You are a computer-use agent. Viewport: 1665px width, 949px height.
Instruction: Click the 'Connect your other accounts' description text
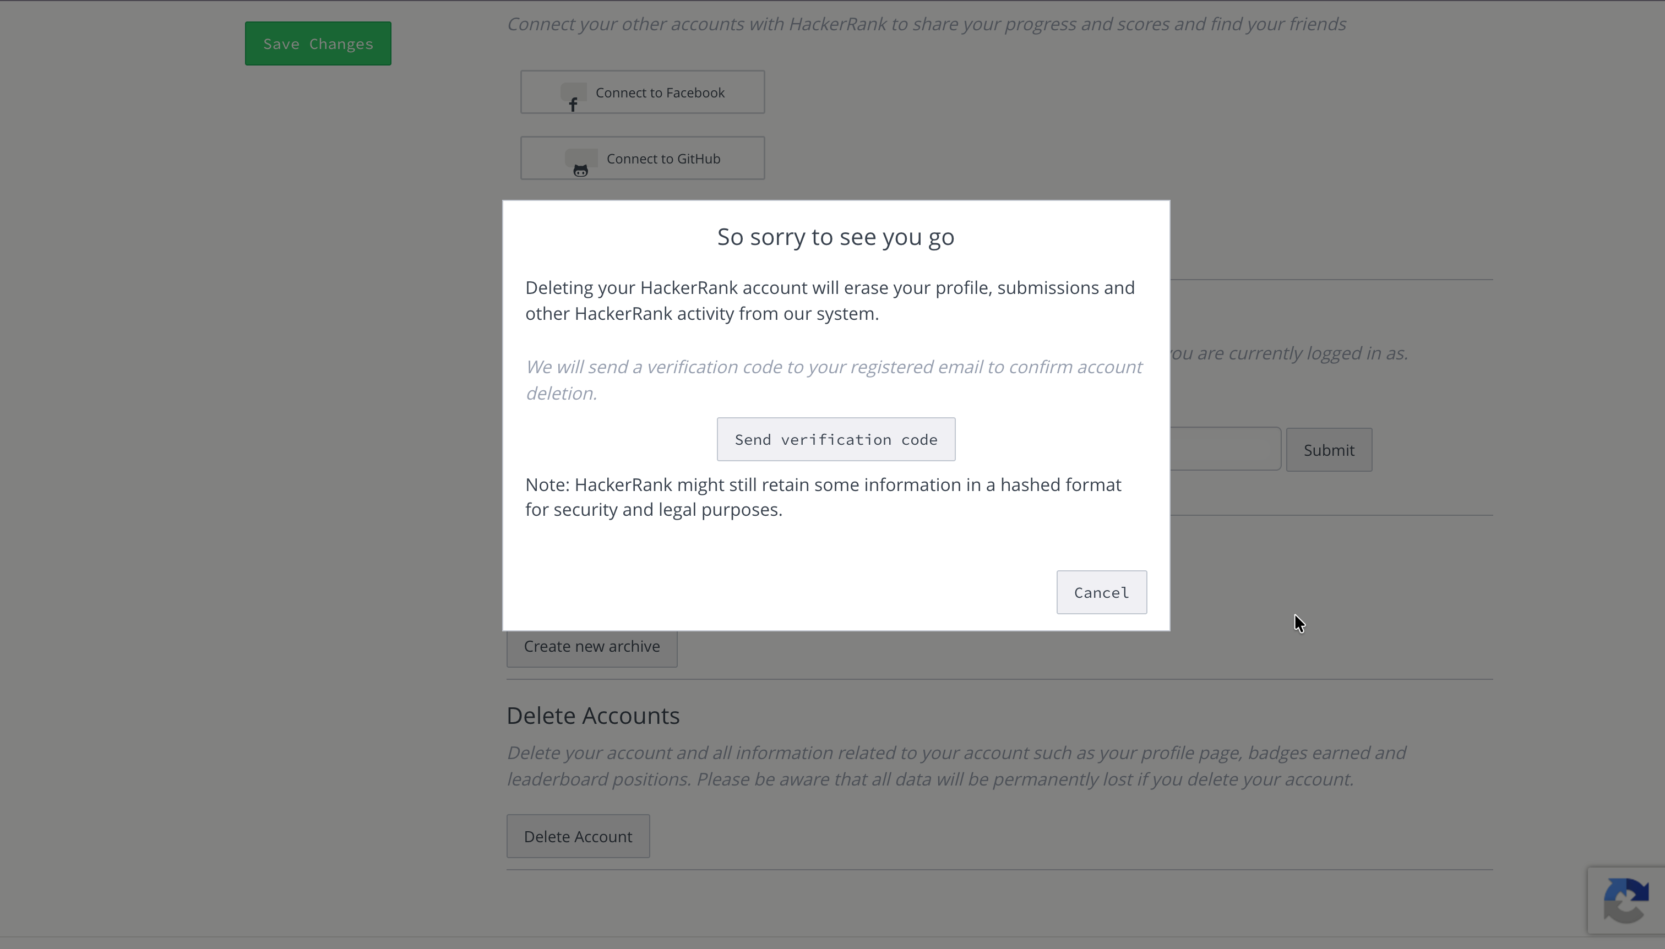926,24
